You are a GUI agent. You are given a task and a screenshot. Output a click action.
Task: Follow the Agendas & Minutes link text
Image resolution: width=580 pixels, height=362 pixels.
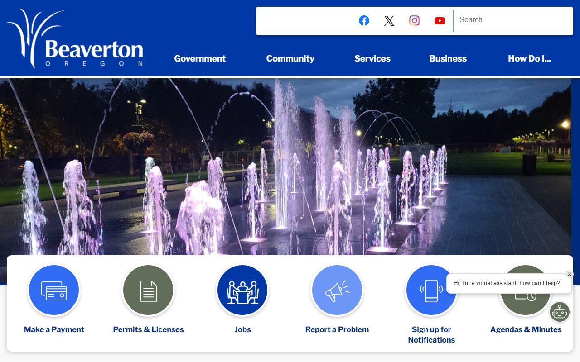526,329
